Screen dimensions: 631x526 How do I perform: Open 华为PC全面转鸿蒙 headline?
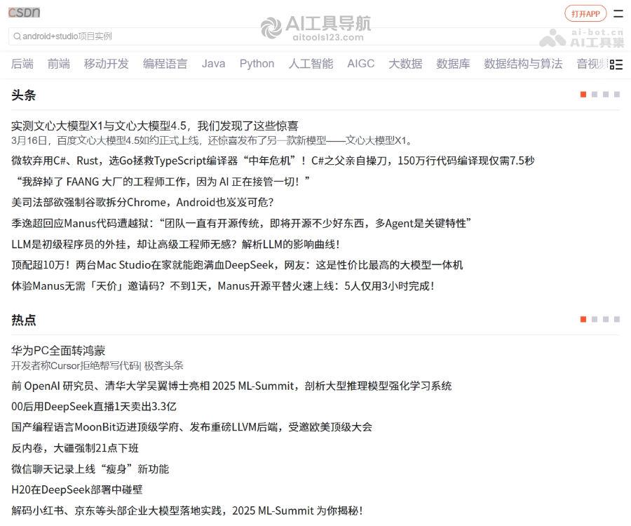[x=58, y=351]
